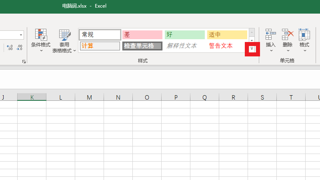Click the Decrease Decimal icon
The image size is (320, 180).
coord(19,48)
